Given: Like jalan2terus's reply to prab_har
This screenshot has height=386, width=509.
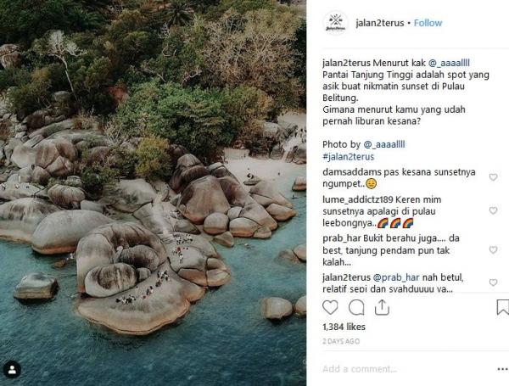Looking at the screenshot, I should coord(493,283).
